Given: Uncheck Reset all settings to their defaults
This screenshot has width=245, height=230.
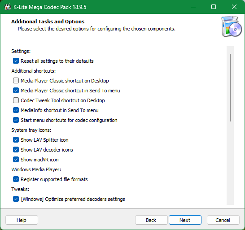Looking at the screenshot, I should pos(16,61).
